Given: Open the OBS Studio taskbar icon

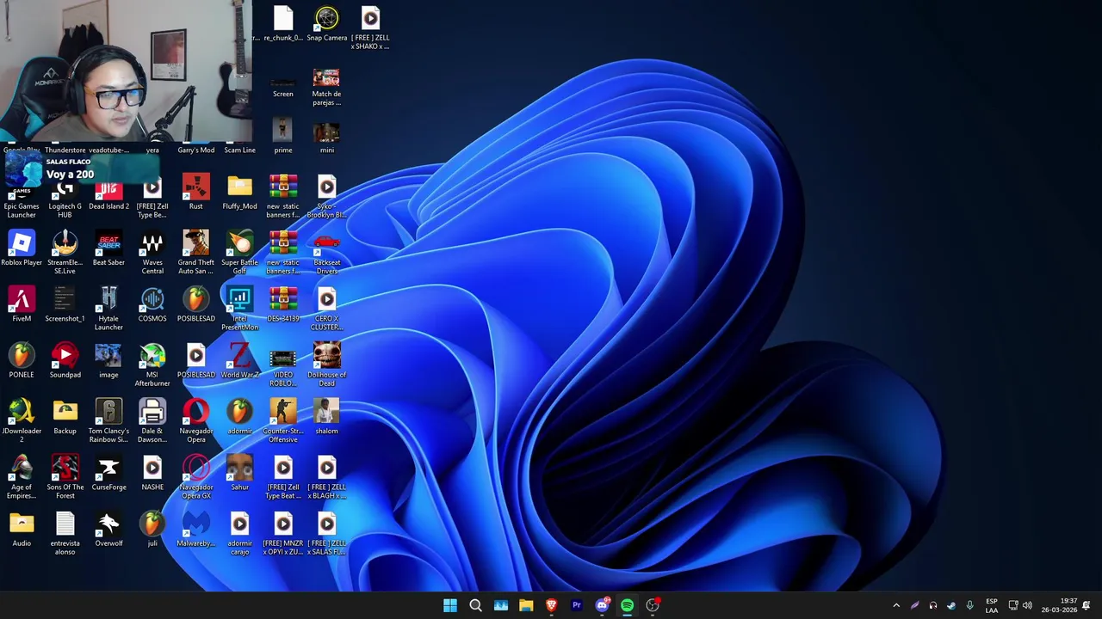Looking at the screenshot, I should [x=653, y=605].
